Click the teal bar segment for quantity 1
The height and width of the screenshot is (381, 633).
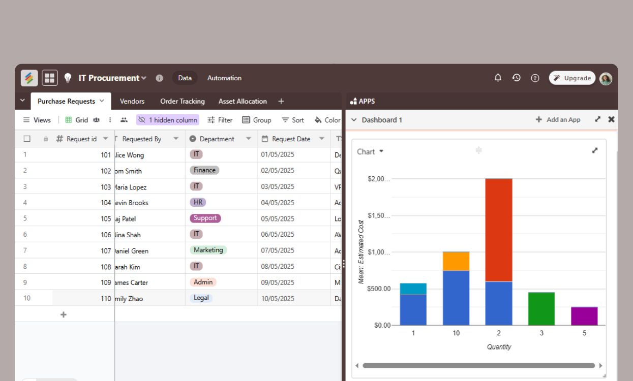(413, 289)
